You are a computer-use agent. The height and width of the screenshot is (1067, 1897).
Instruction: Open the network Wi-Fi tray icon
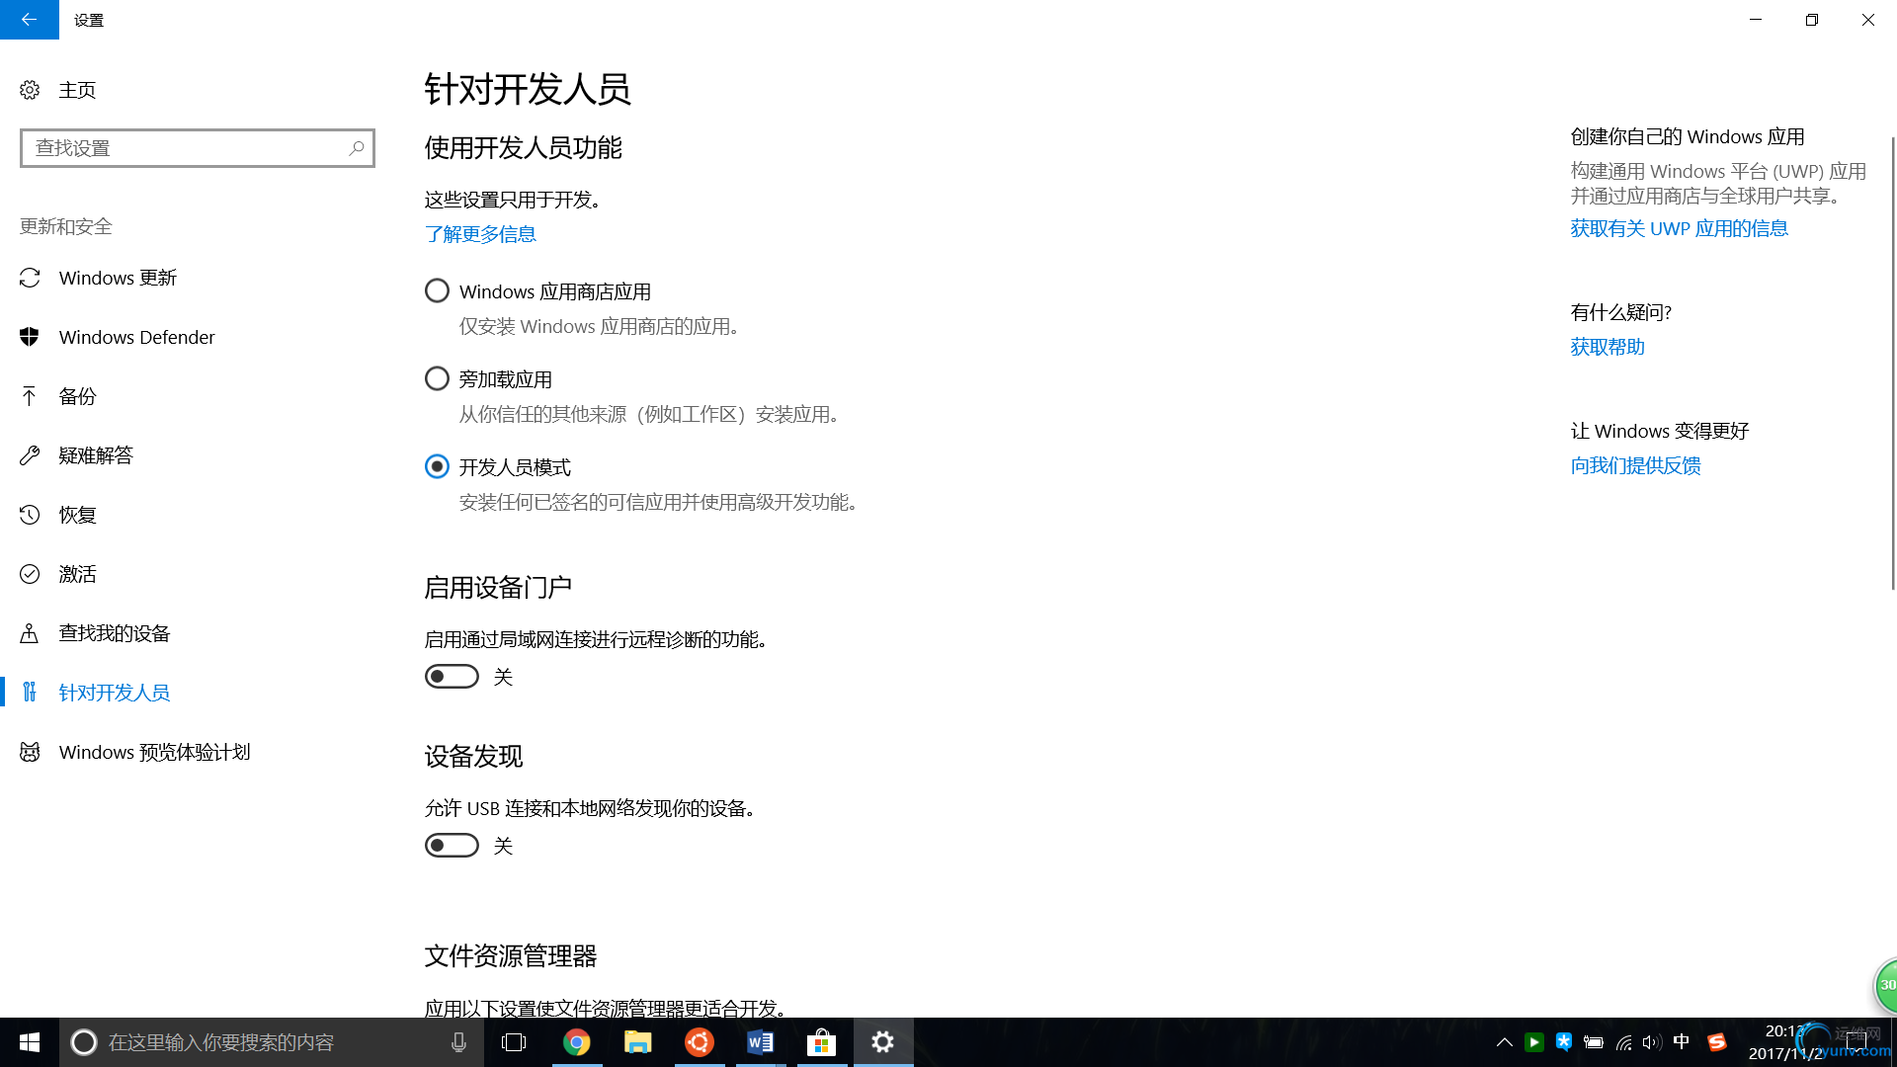coord(1623,1042)
